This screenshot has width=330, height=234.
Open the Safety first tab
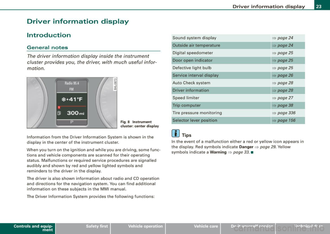83,228
